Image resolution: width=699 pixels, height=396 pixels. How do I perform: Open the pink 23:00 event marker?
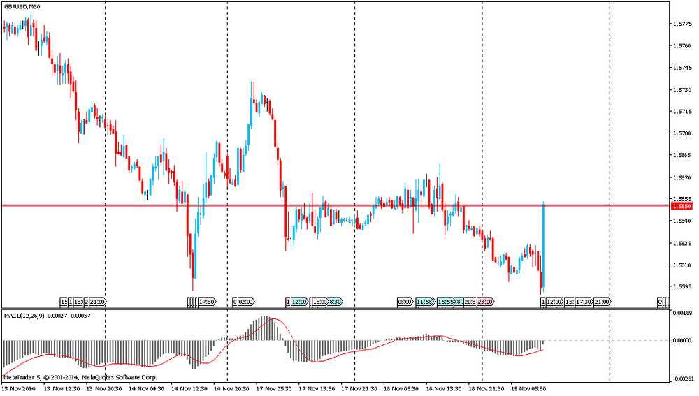point(486,302)
